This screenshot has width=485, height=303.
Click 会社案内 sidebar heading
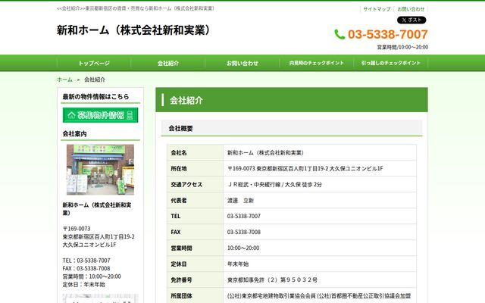point(74,133)
